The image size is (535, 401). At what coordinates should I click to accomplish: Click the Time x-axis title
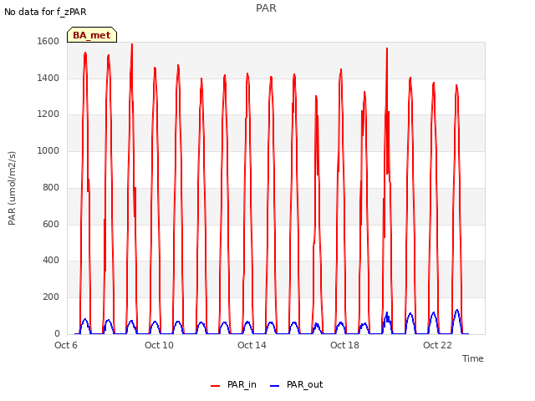(x=472, y=358)
